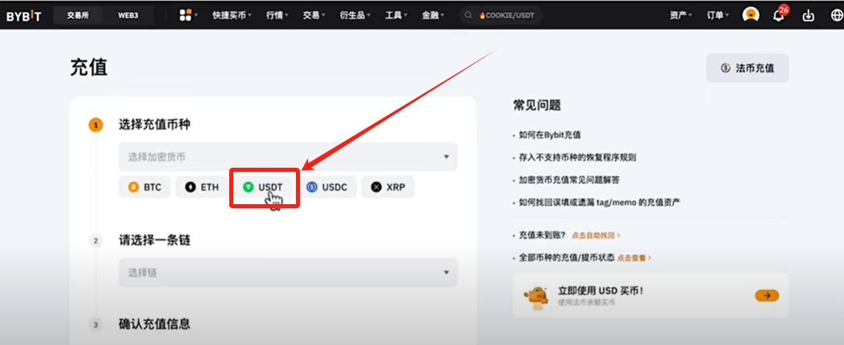Open 加密货币充值常见问题解答 link

[x=569, y=180]
